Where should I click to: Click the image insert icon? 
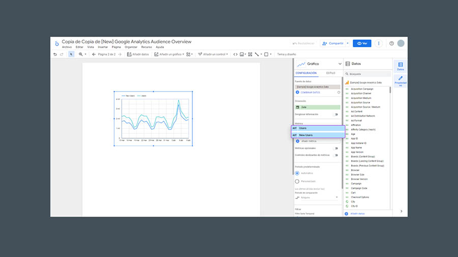coord(242,54)
